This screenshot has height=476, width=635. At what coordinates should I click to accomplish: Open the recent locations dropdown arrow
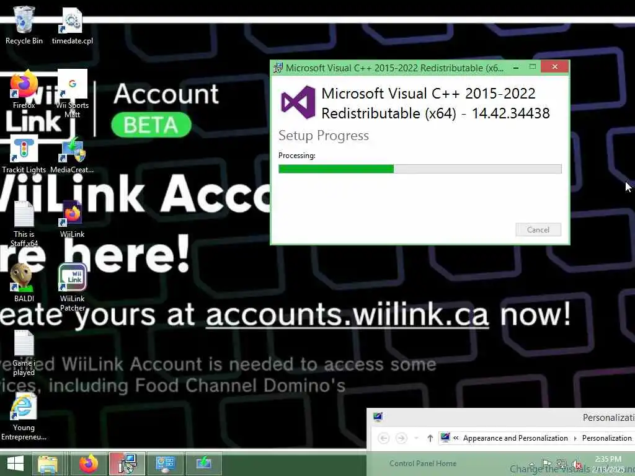(416, 438)
